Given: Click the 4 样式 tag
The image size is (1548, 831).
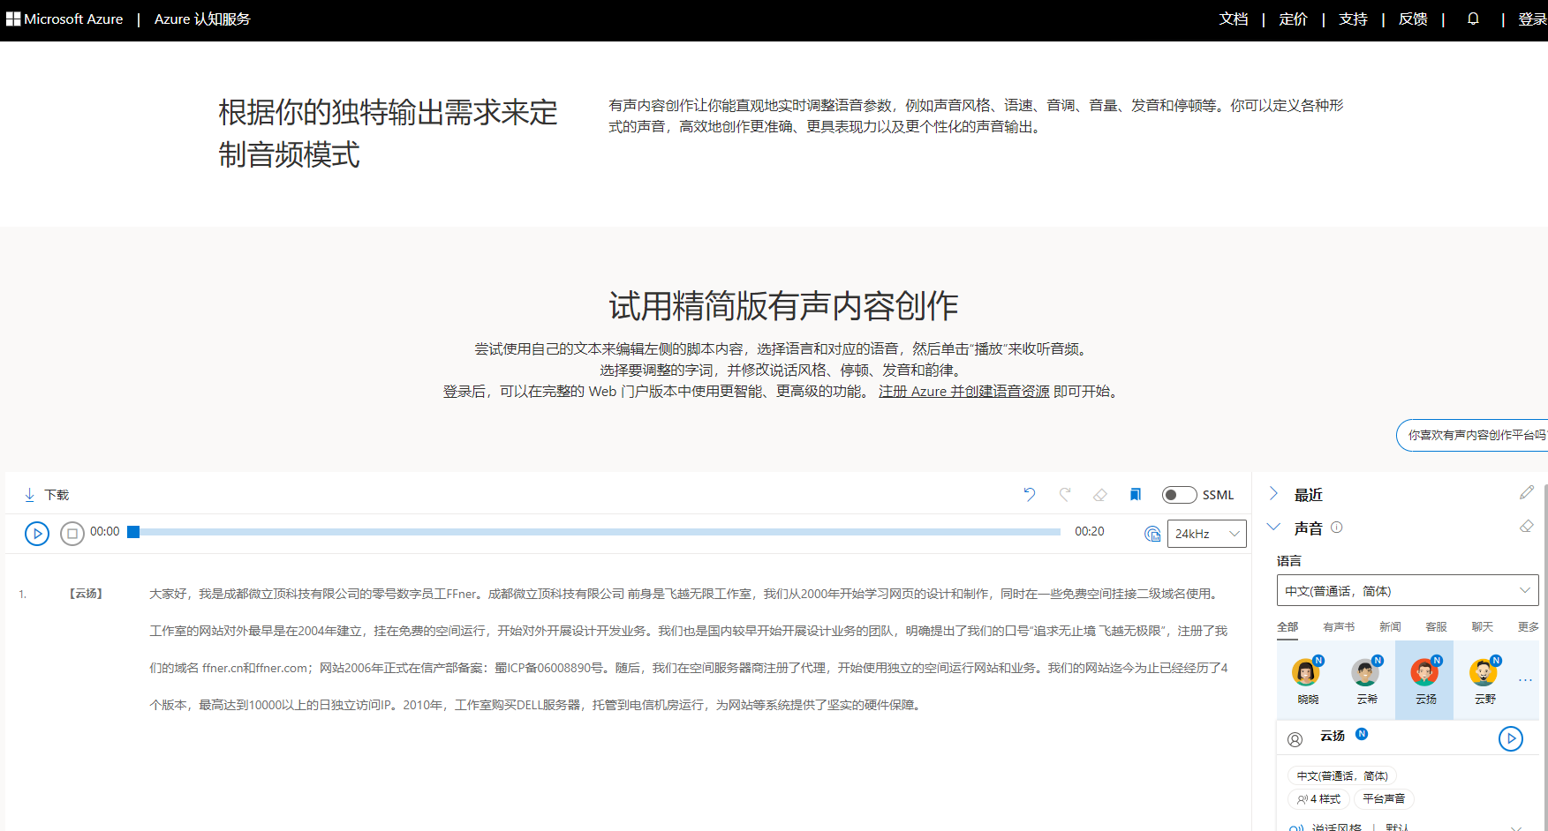Looking at the screenshot, I should pos(1319,798).
